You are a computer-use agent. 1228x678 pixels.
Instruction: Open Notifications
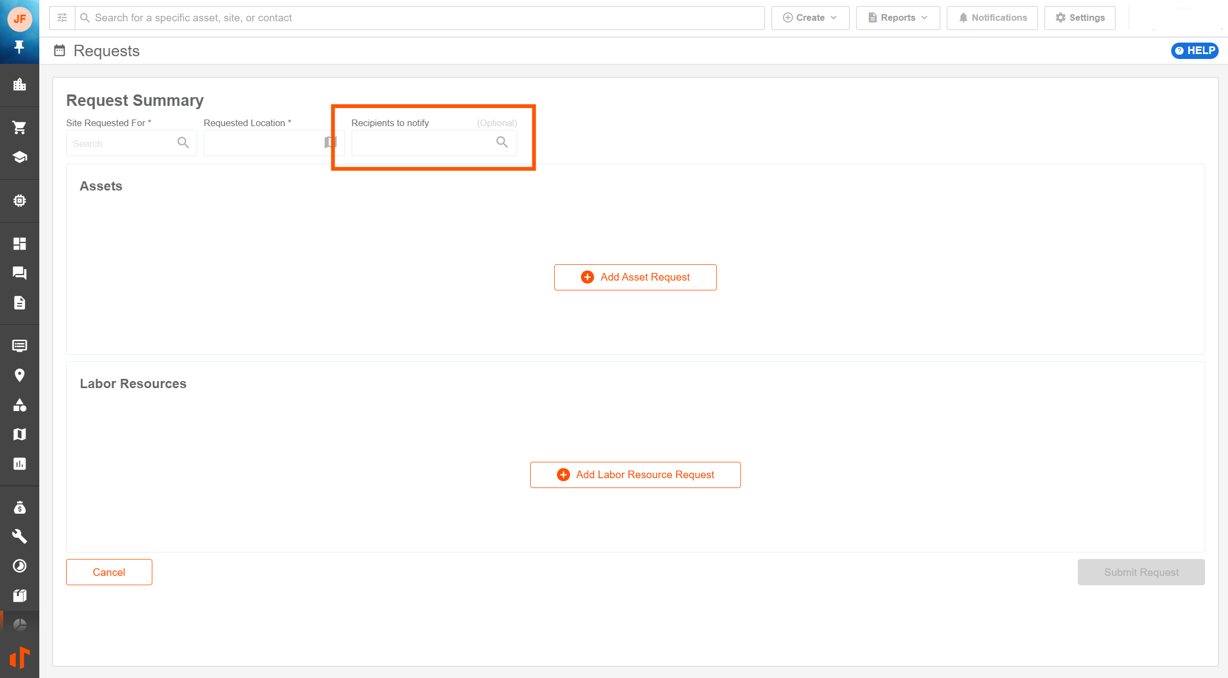[992, 18]
